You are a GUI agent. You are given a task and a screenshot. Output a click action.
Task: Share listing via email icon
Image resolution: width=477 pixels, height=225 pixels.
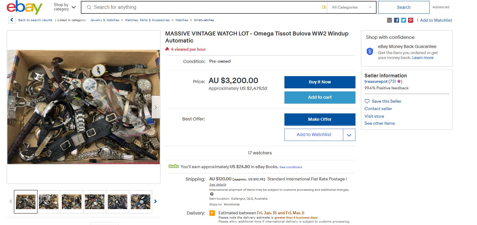coord(389,20)
